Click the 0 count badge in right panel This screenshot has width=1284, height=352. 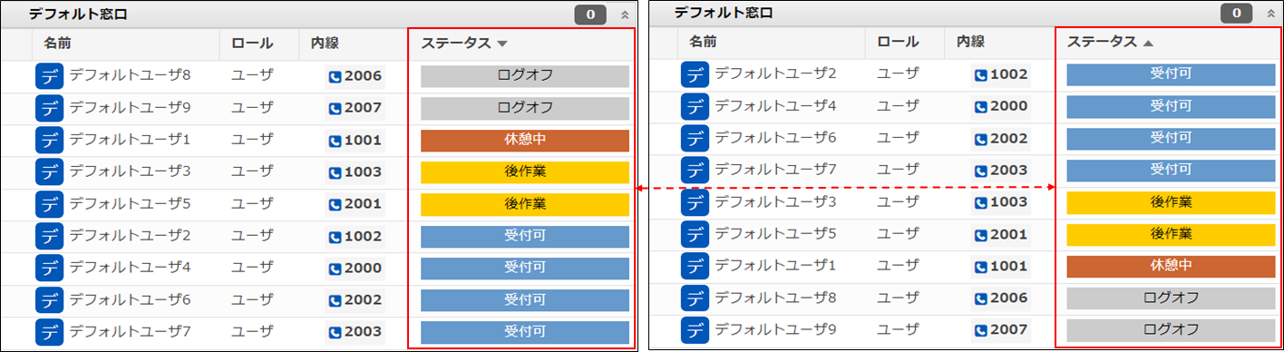coord(1236,14)
